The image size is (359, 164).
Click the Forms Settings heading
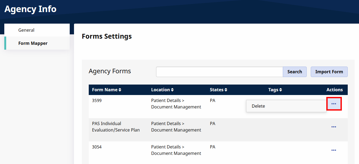pyautogui.click(x=107, y=36)
